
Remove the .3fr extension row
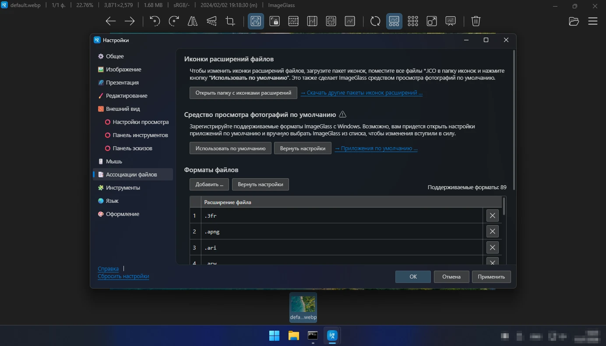pos(493,215)
